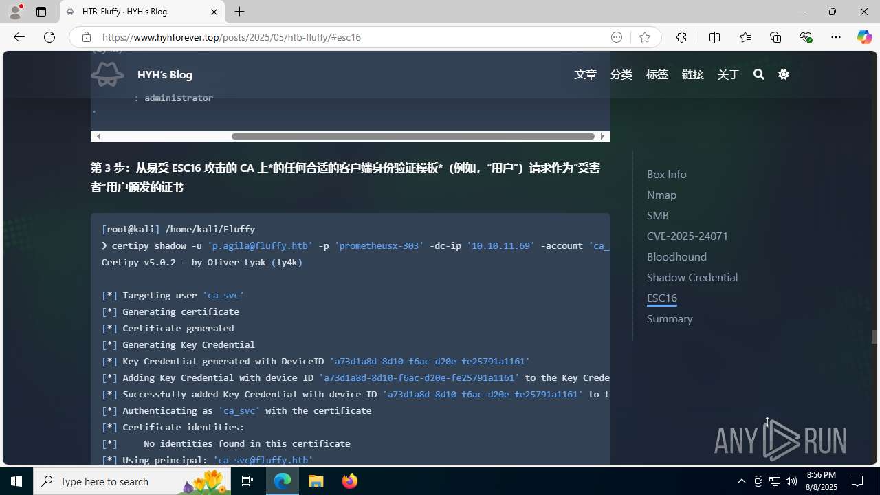Open the tab actions menu icon
The width and height of the screenshot is (880, 495).
[41, 12]
